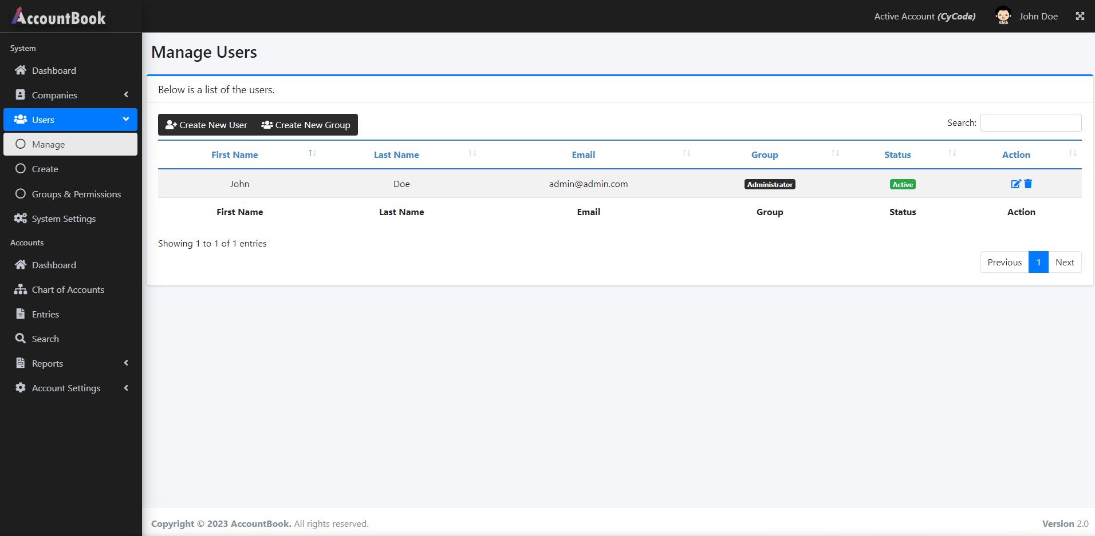Image resolution: width=1095 pixels, height=536 pixels.
Task: Click the AccountBook logo
Action: point(58,17)
